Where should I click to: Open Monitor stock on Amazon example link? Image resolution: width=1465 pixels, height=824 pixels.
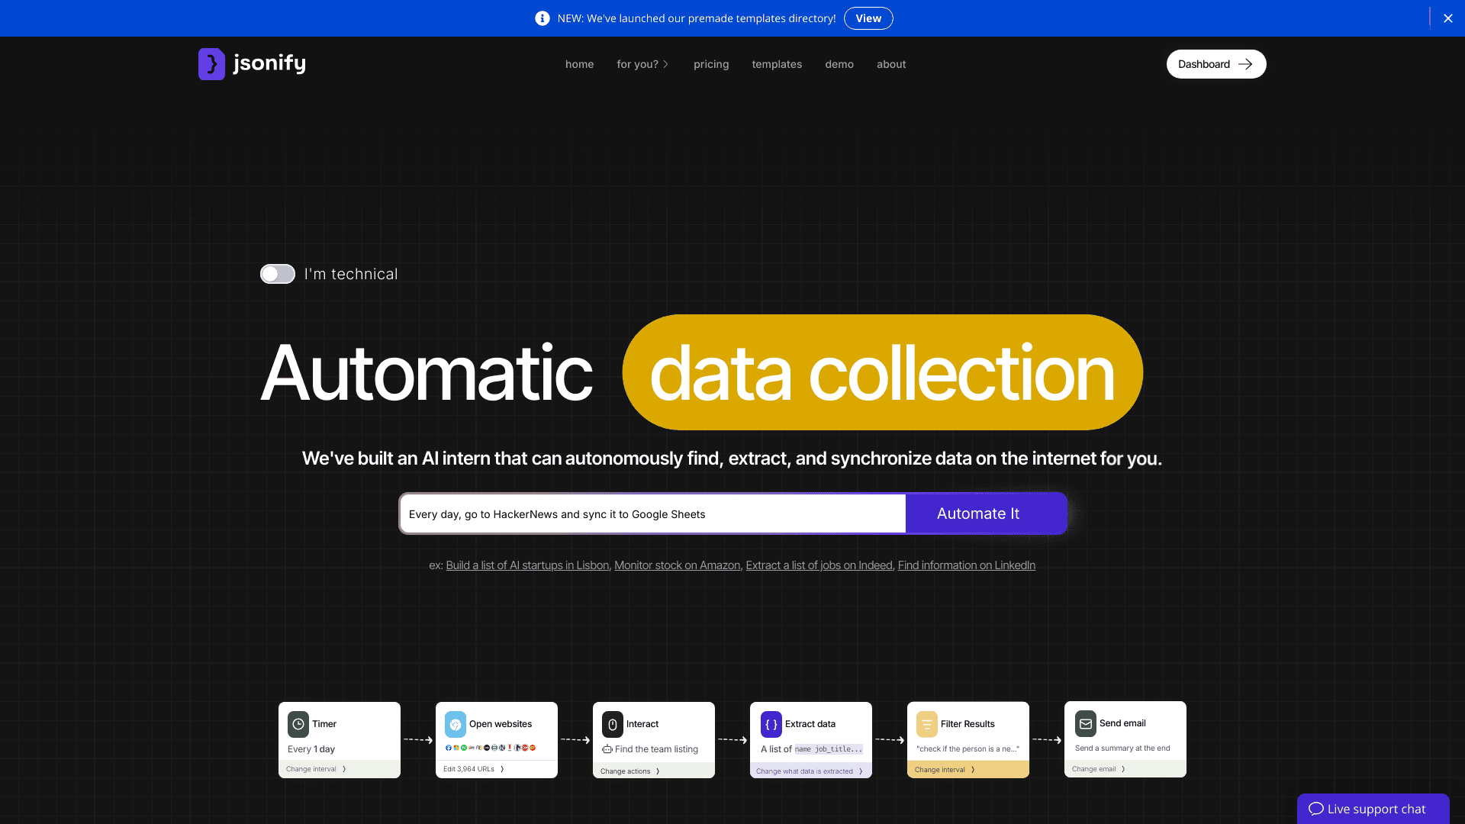(677, 565)
